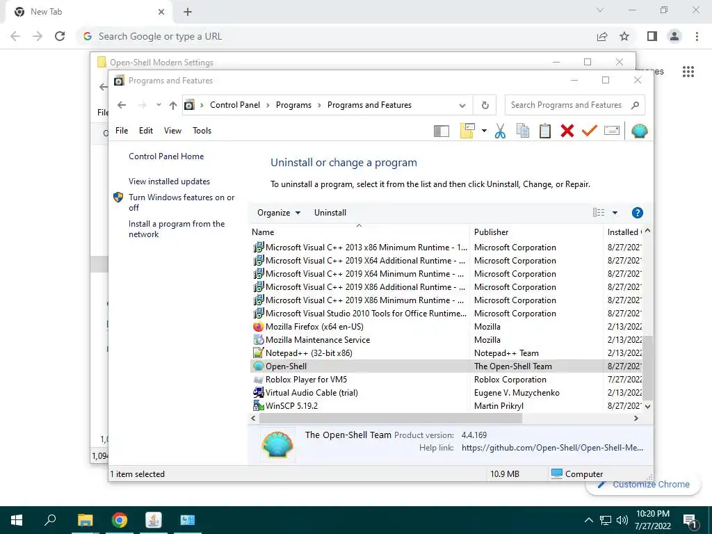Viewport: 712px width, 534px height.
Task: Reload the Chrome page
Action: [x=60, y=36]
